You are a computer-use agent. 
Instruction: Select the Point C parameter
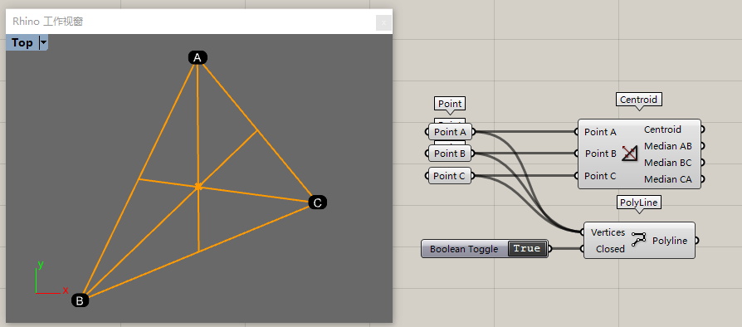pos(450,176)
